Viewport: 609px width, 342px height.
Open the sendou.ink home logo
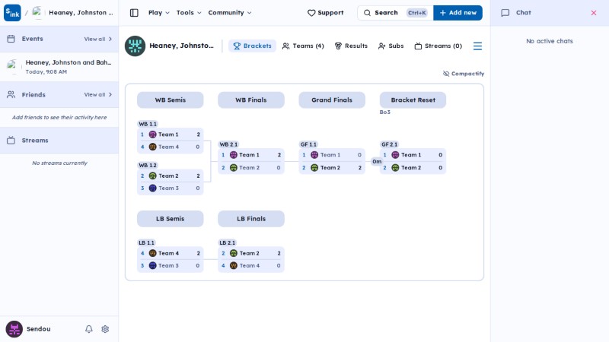(12, 13)
